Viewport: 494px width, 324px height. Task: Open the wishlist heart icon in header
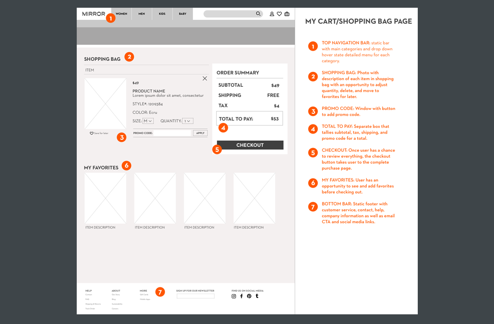279,14
